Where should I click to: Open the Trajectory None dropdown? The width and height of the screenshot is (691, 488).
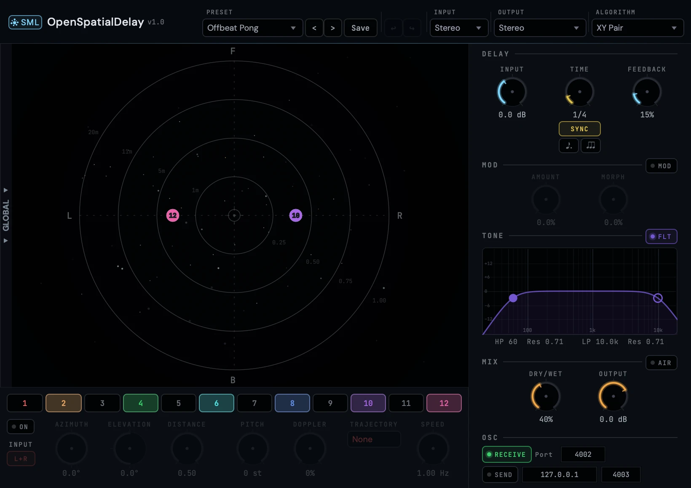pos(374,439)
